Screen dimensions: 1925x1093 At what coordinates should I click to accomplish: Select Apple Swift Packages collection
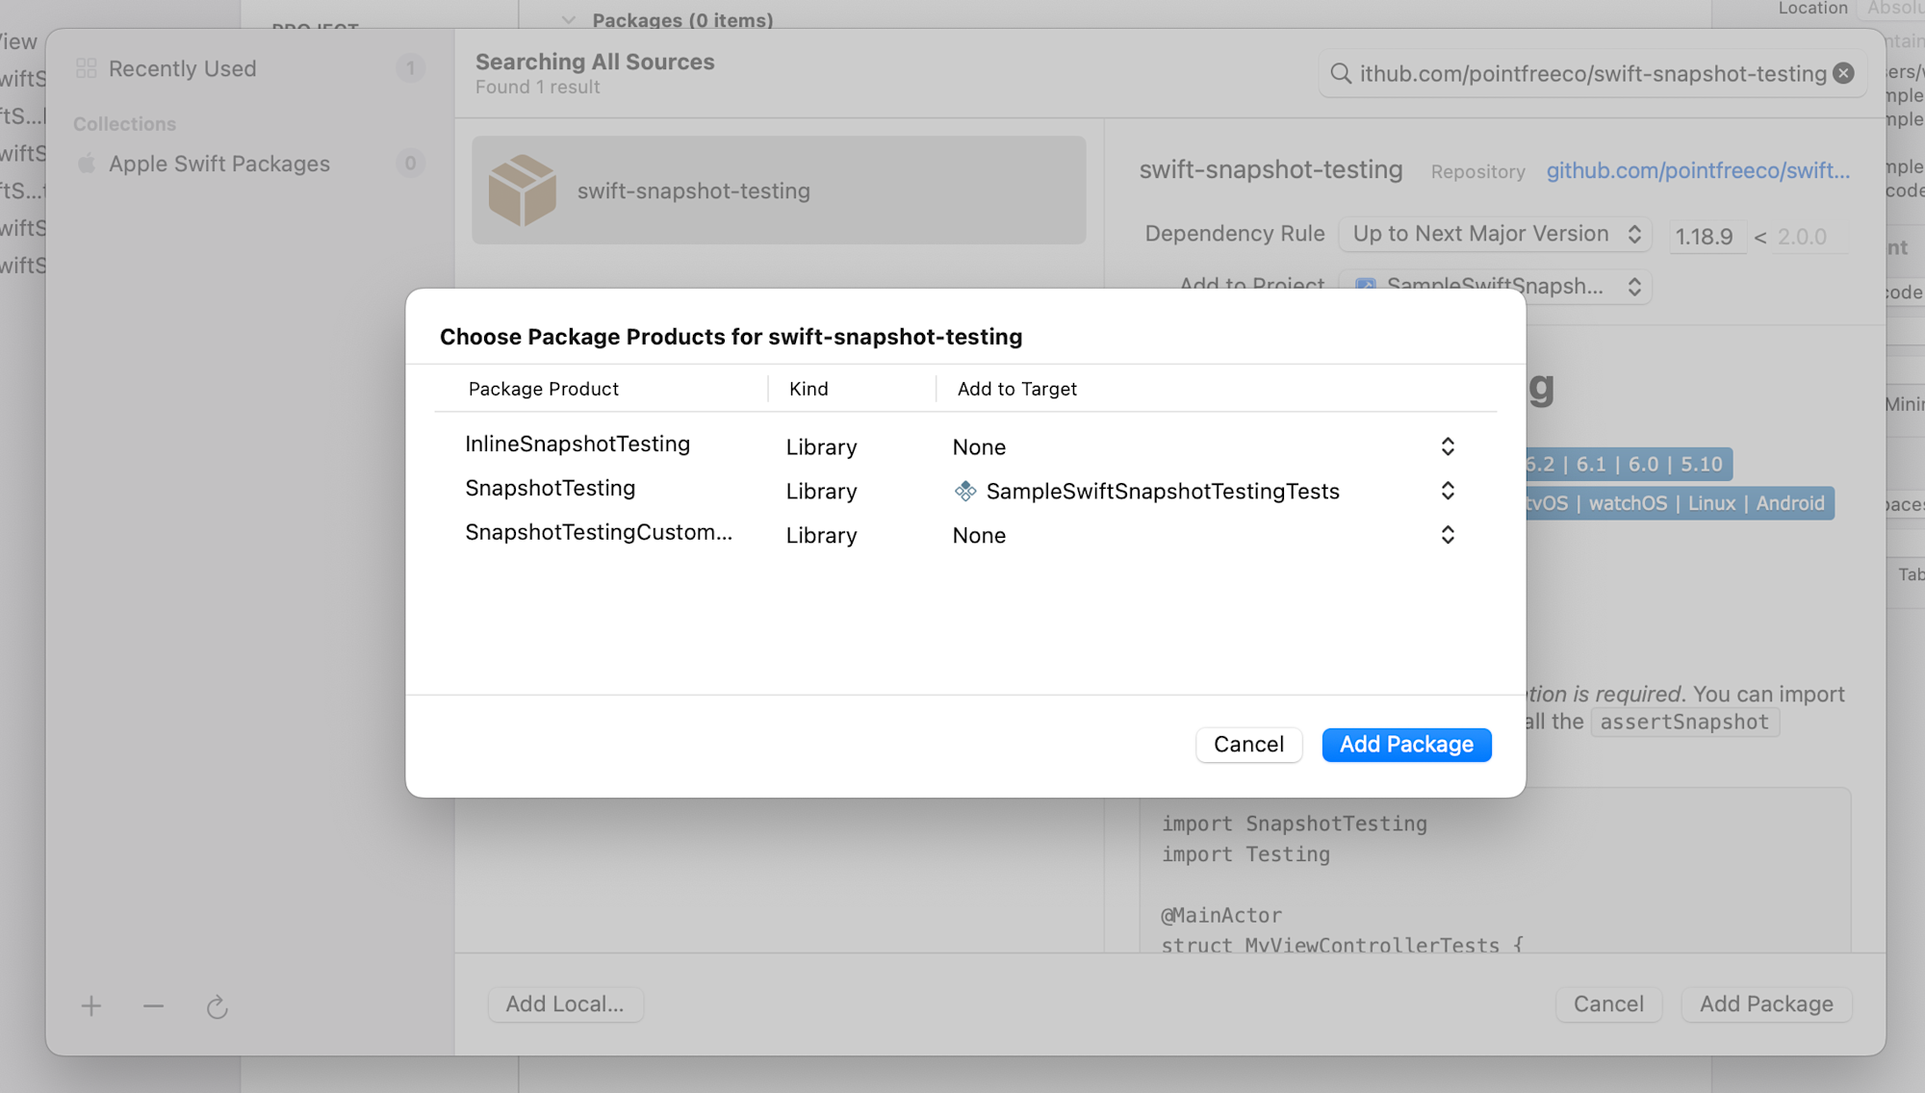coord(219,164)
